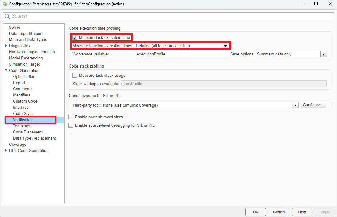Click the Configure... button
This screenshot has width=337, height=217.
312,105
